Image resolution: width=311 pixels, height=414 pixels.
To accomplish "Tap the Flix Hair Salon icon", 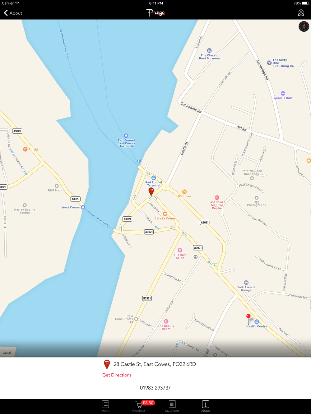I will 180,250.
